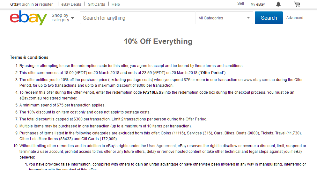This screenshot has height=170, width=317.
Task: Open the Help link in the top bar
Action: point(116,4)
